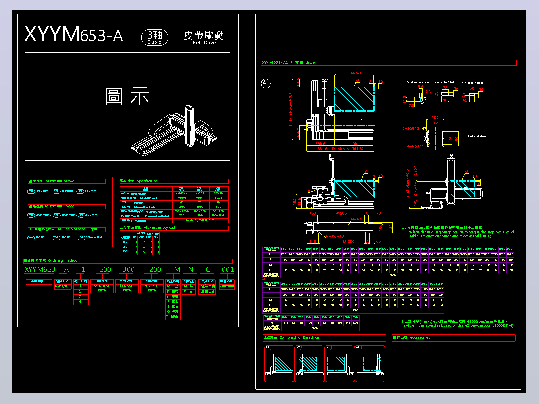Click the 2-Ø5 H7 hole callout

(x=414, y=129)
